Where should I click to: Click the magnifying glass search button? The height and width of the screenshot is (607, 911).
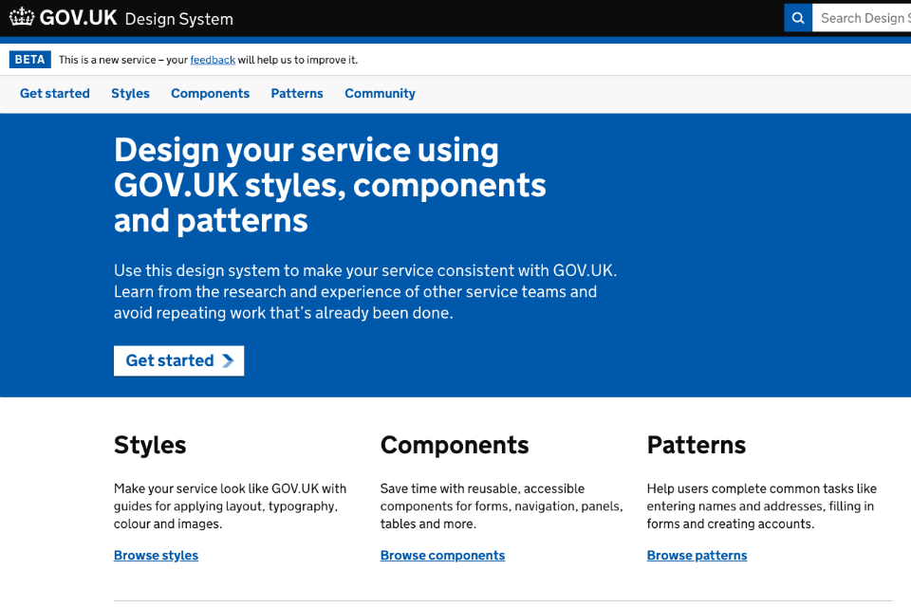click(798, 18)
